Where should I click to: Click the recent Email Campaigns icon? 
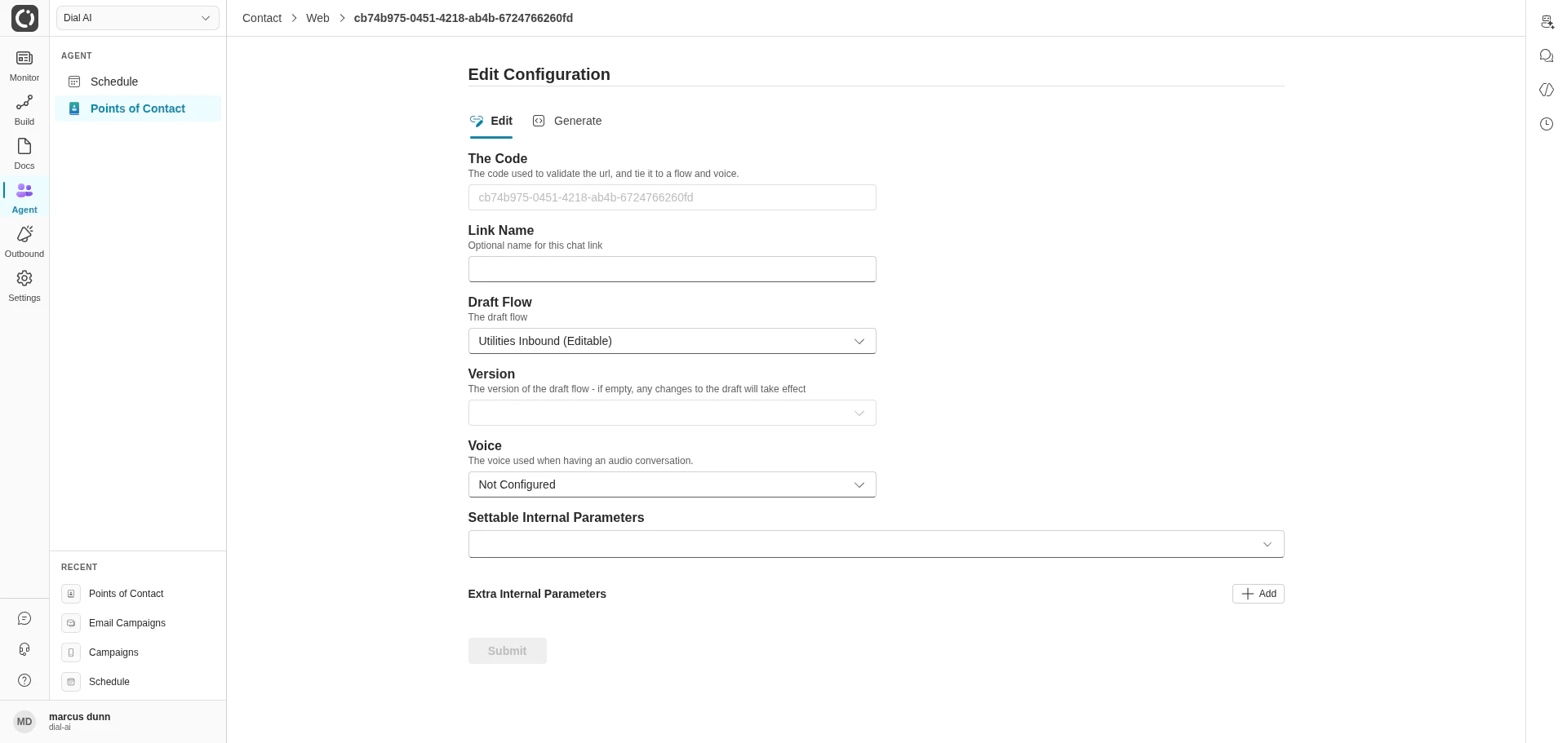pos(71,623)
